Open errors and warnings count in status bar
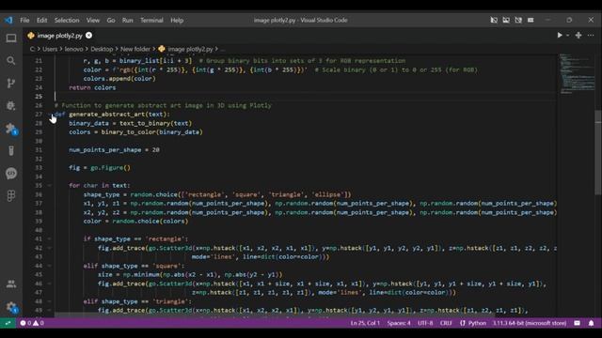Screen dimensions: 602x338 coord(32,323)
